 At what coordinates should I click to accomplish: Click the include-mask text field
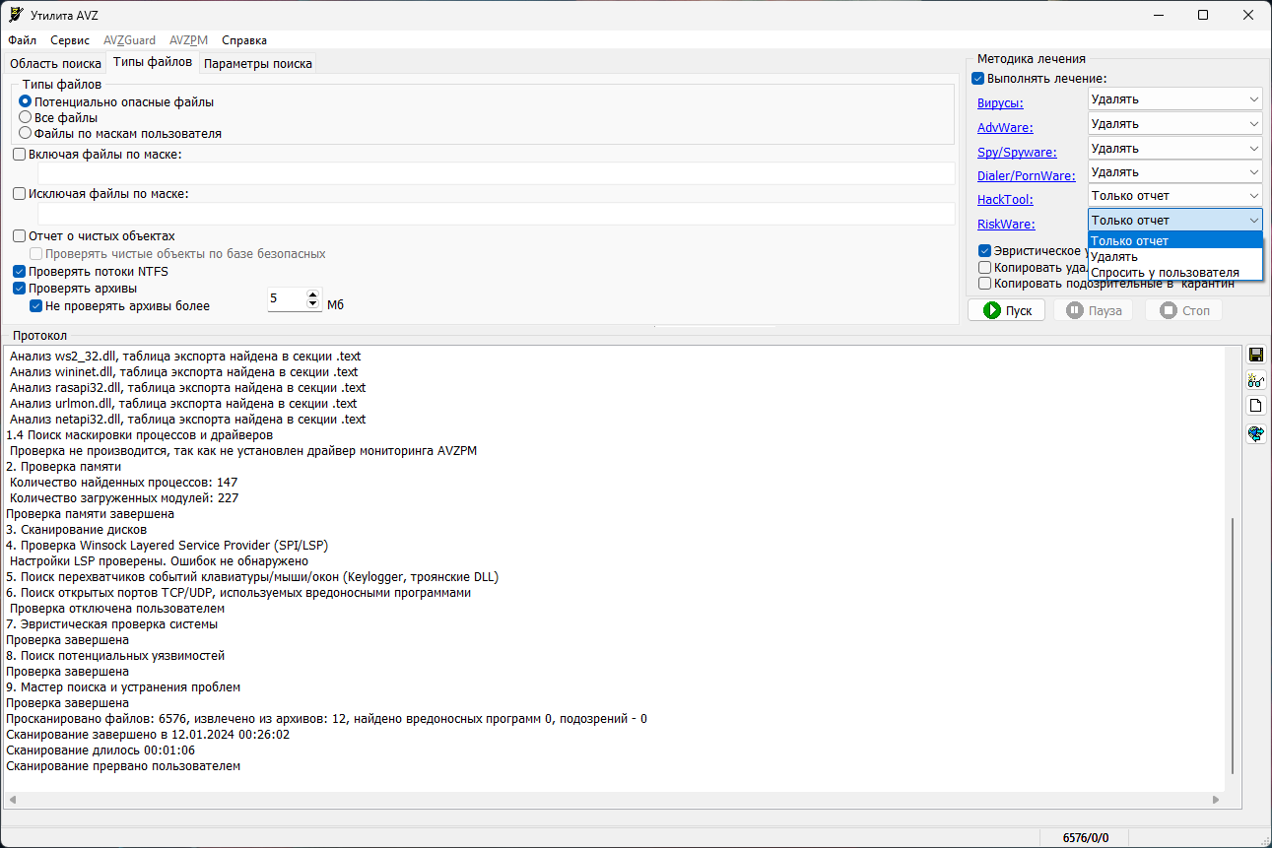496,173
